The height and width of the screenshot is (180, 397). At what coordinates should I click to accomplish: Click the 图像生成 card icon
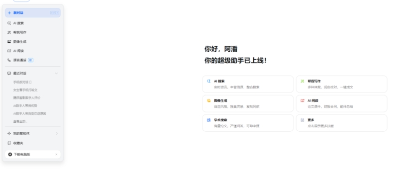click(x=208, y=100)
